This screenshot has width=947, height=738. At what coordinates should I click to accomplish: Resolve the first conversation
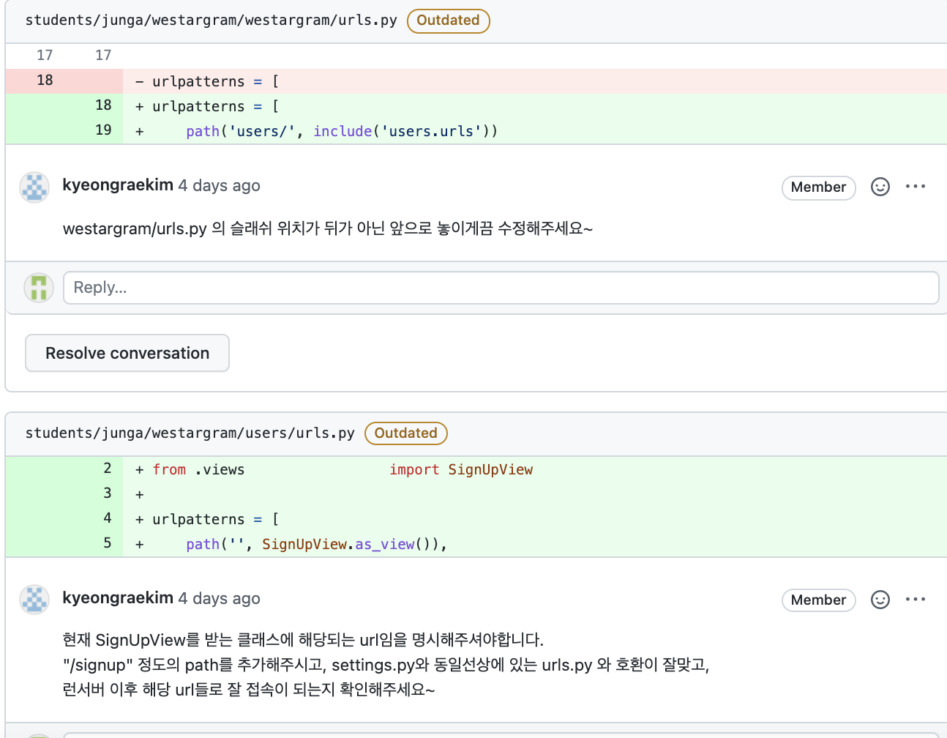pyautogui.click(x=127, y=353)
